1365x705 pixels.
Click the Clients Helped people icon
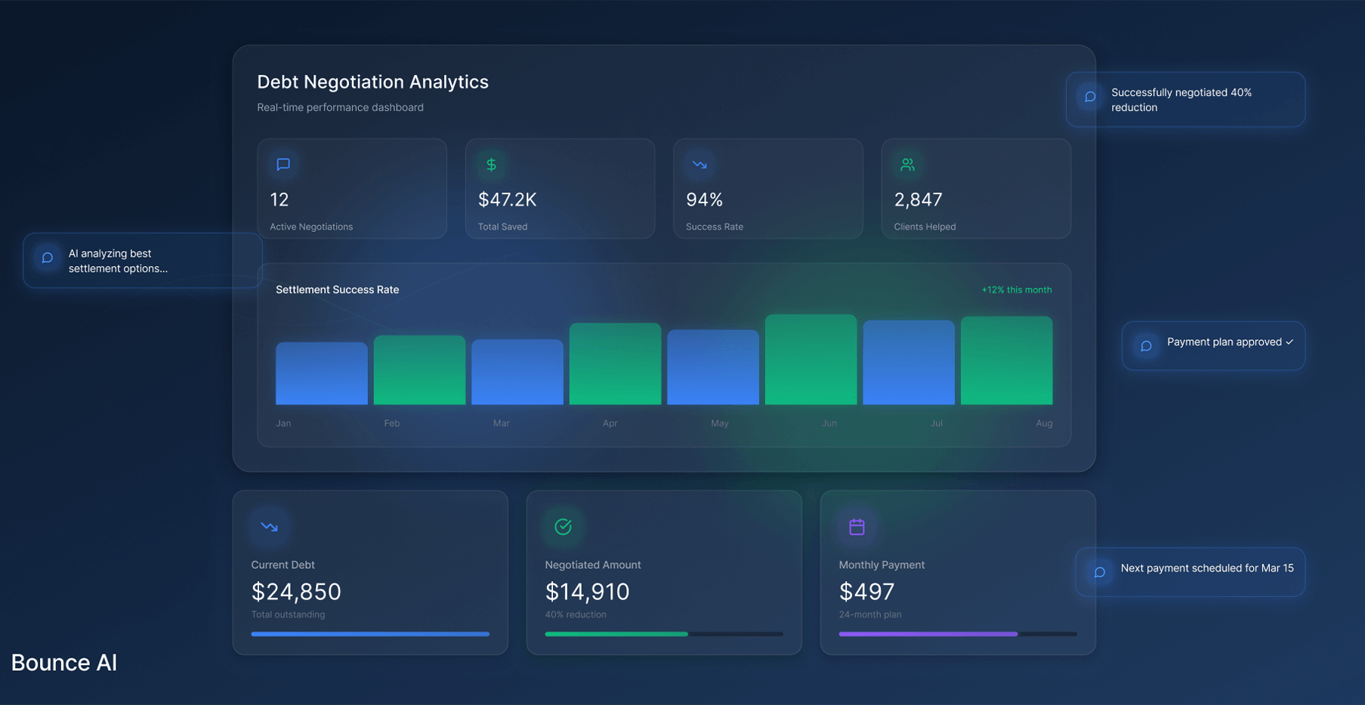(x=907, y=165)
